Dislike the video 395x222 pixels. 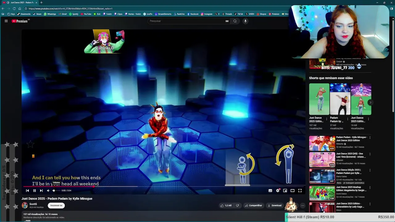pos(237,205)
